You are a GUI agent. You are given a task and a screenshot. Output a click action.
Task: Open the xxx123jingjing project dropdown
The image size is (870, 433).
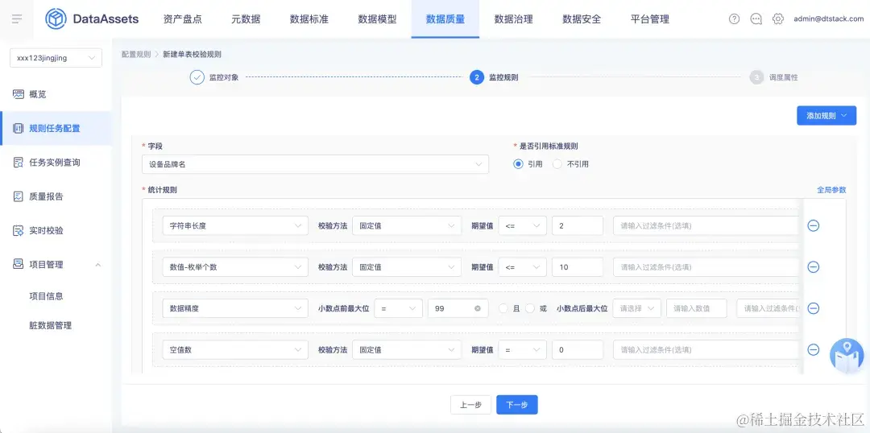click(56, 58)
